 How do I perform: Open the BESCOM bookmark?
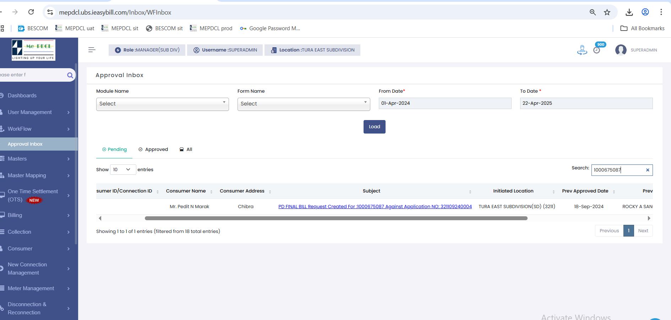point(33,28)
